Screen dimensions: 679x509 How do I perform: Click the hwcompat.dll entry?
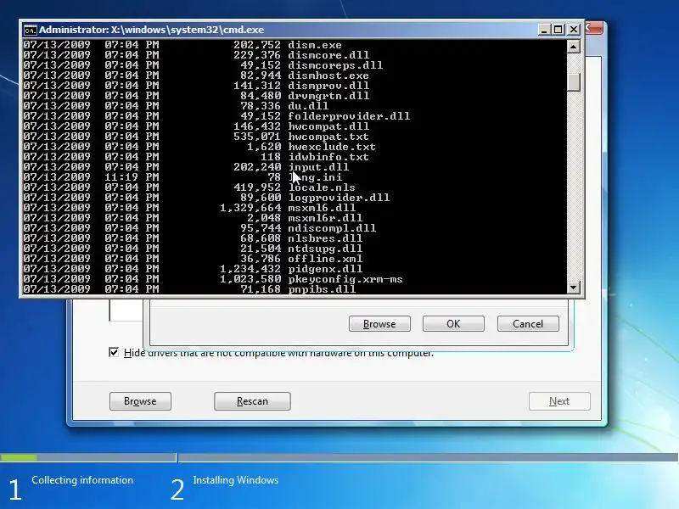click(x=328, y=126)
